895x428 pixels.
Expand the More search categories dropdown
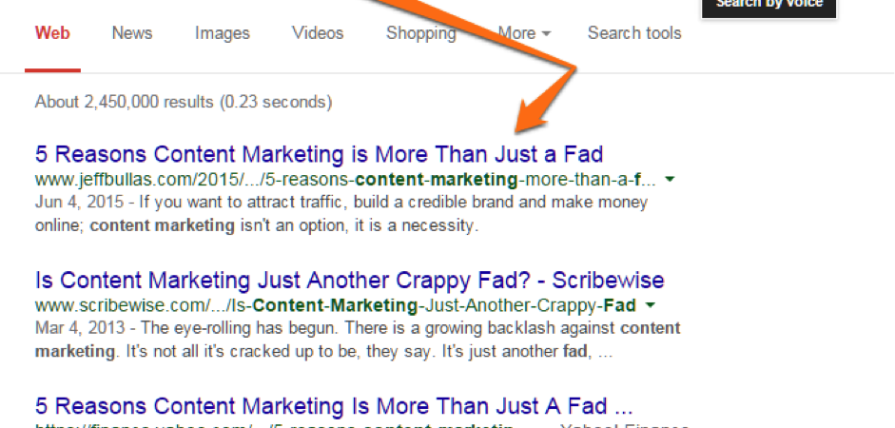524,33
